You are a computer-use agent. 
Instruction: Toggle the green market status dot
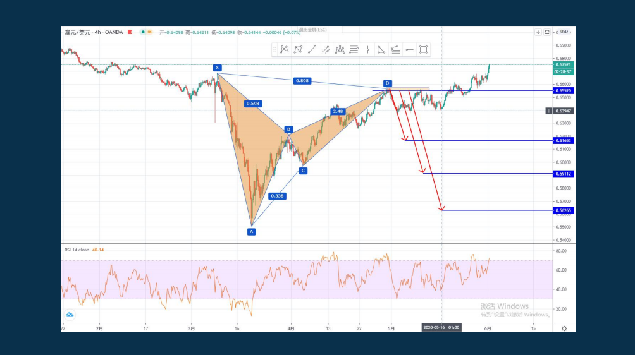(x=143, y=32)
